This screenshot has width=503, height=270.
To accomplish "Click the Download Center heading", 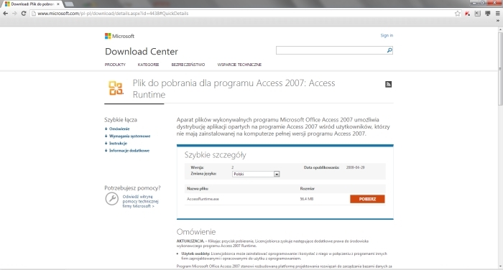I will pyautogui.click(x=141, y=52).
